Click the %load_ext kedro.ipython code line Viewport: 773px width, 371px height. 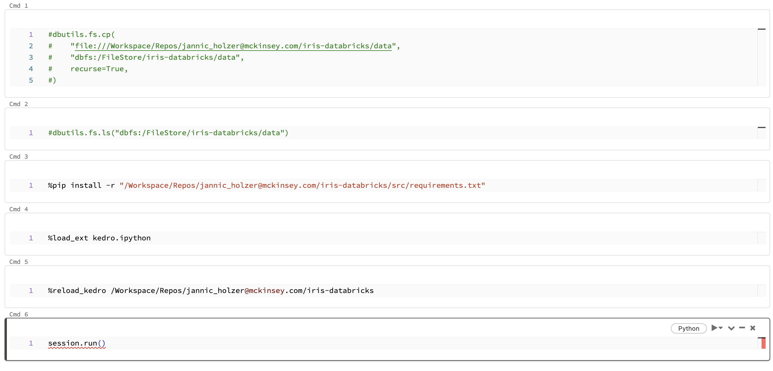[x=99, y=238]
